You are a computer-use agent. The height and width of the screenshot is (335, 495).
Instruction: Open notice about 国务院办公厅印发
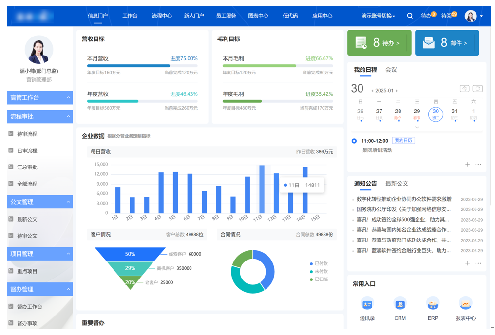click(403, 209)
